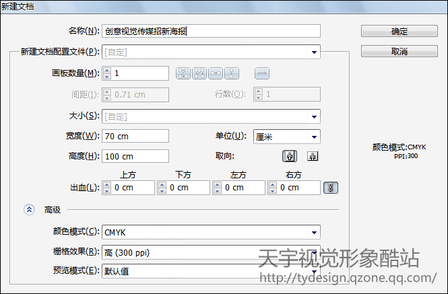The image size is (448, 294).
Task: Increase the 画板数量 artboard count stepper
Action: coord(107,71)
